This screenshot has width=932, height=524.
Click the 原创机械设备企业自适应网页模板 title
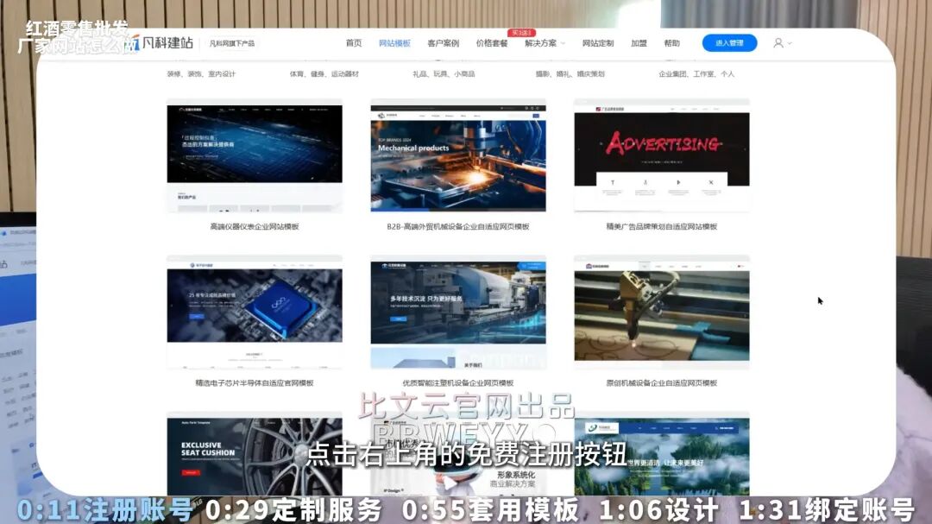[662, 383]
